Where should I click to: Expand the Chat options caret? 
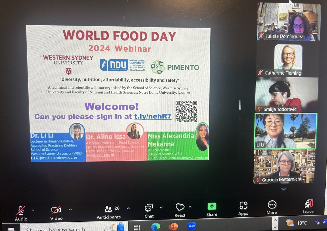point(161,208)
